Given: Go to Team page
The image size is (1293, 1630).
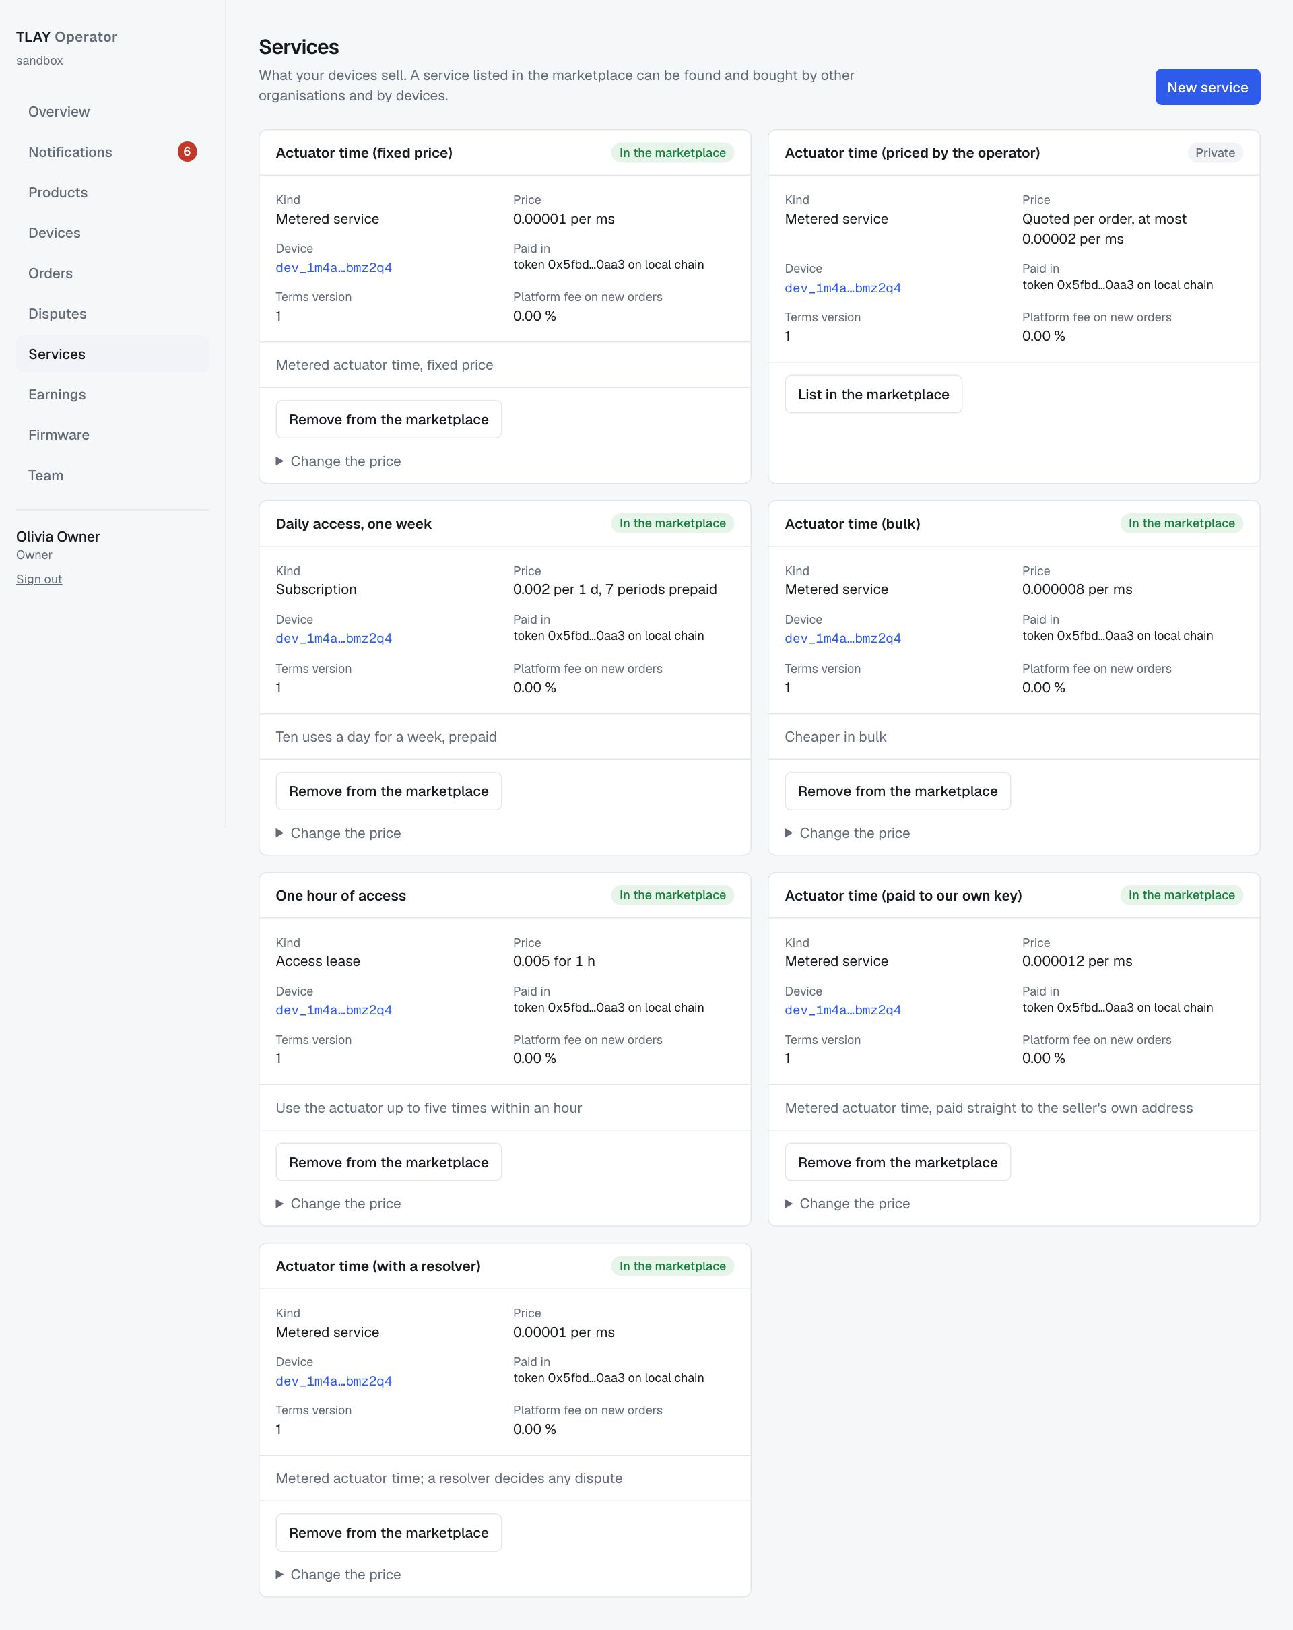Looking at the screenshot, I should coord(112,476).
